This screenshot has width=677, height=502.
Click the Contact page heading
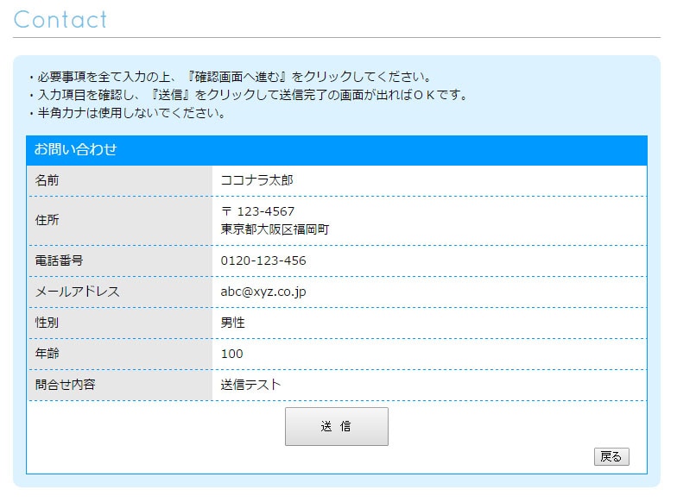click(x=60, y=20)
